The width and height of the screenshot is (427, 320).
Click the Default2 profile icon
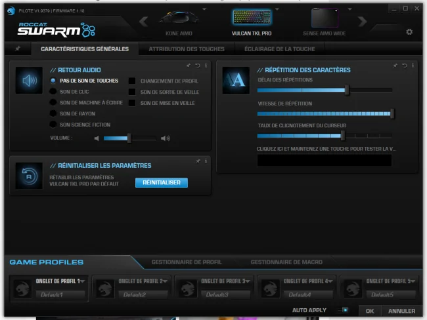pyautogui.click(x=105, y=289)
